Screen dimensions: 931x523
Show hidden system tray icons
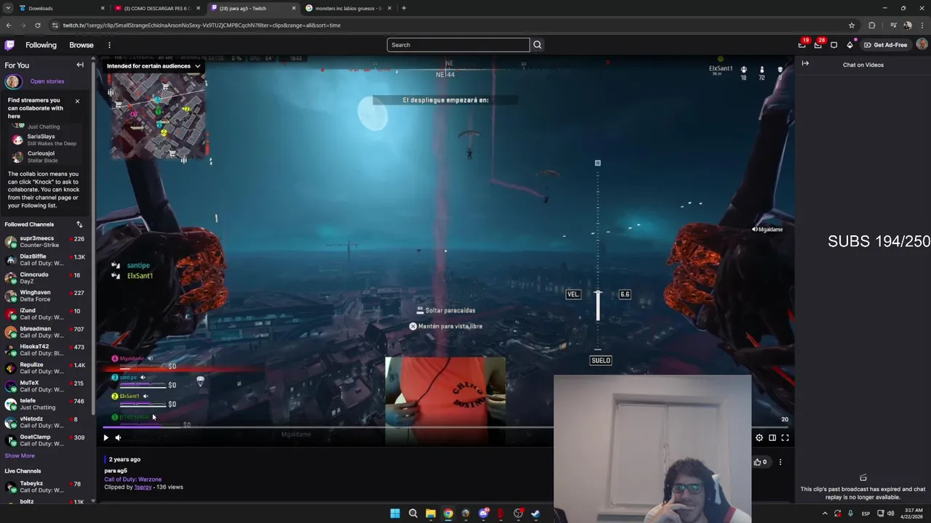click(x=825, y=514)
